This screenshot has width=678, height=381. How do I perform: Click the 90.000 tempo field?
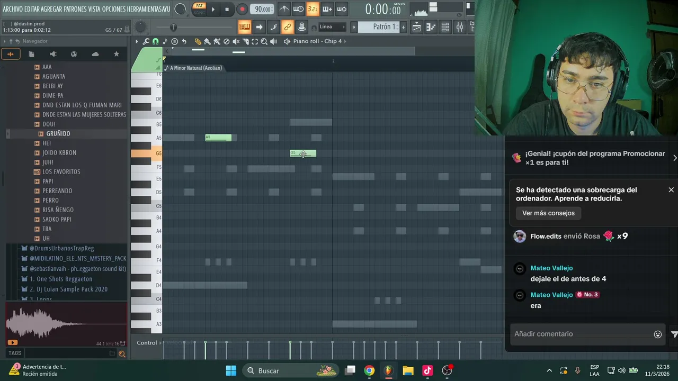tap(262, 9)
